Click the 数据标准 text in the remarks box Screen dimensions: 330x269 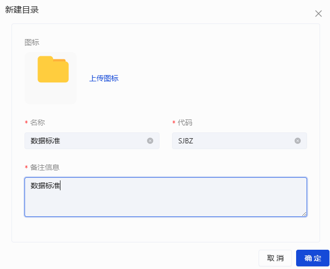(45, 185)
